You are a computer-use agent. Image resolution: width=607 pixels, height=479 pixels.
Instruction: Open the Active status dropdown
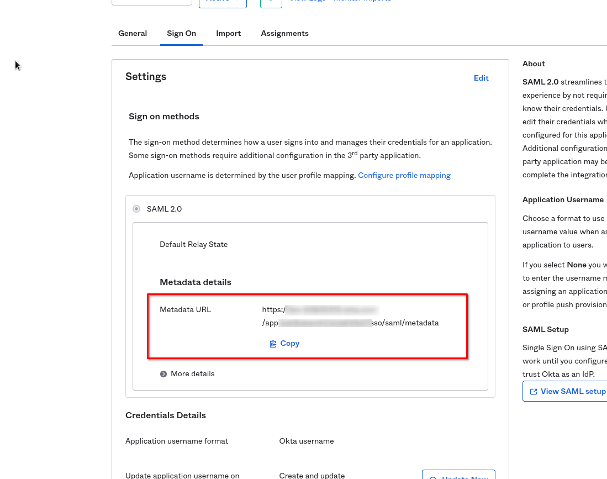(x=223, y=2)
